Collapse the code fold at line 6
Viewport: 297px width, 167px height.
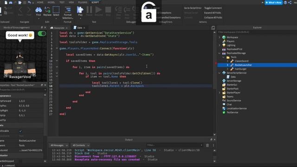[57, 48]
